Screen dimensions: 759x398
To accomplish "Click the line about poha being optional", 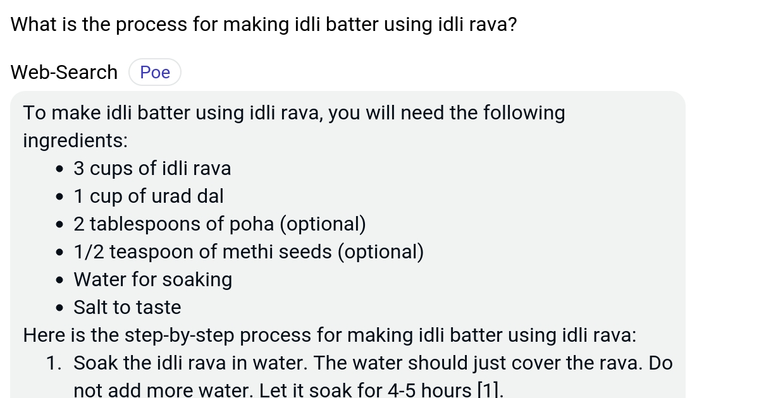I will [219, 224].
